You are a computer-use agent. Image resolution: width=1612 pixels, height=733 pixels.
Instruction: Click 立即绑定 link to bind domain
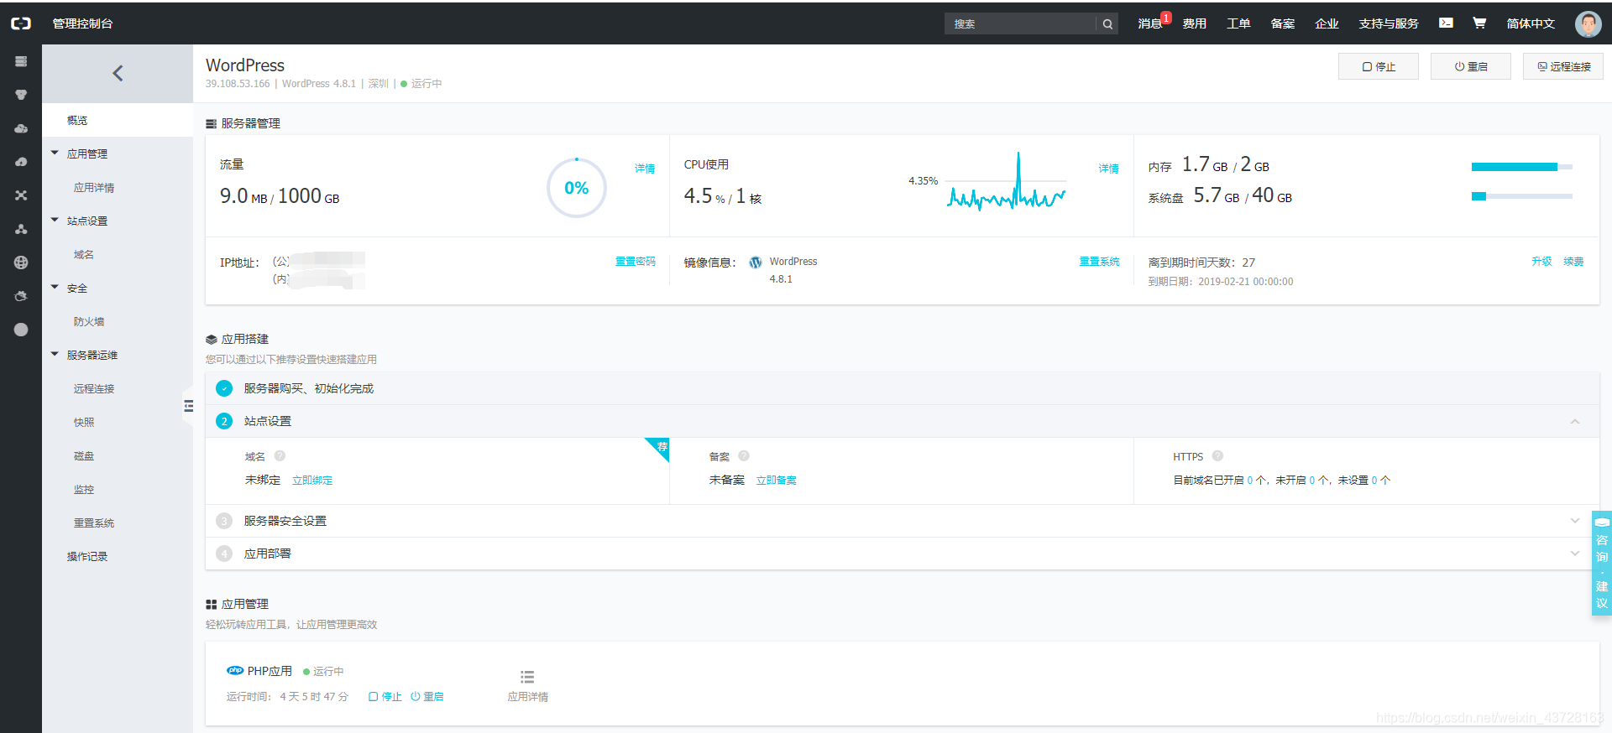pos(312,481)
